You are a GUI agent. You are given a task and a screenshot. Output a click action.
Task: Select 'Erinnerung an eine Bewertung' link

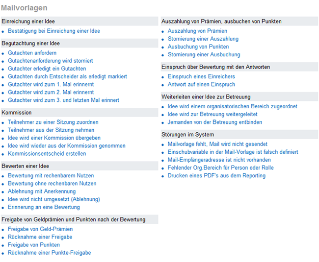click(44, 207)
